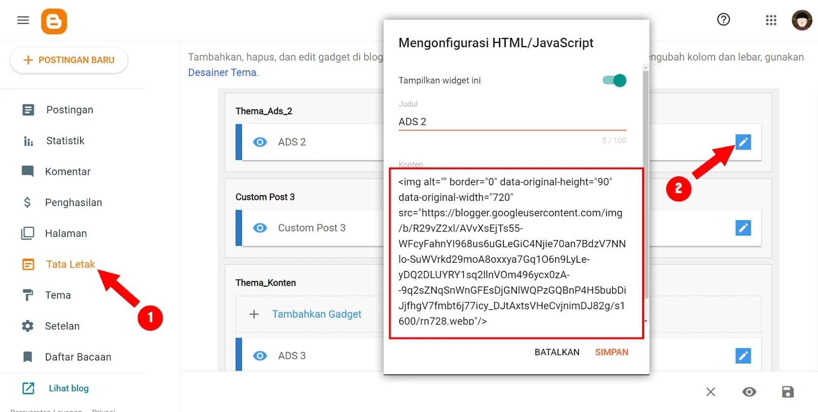Click the Tata Letak layout icon
Viewport: 818px width, 412px height.
pos(28,264)
